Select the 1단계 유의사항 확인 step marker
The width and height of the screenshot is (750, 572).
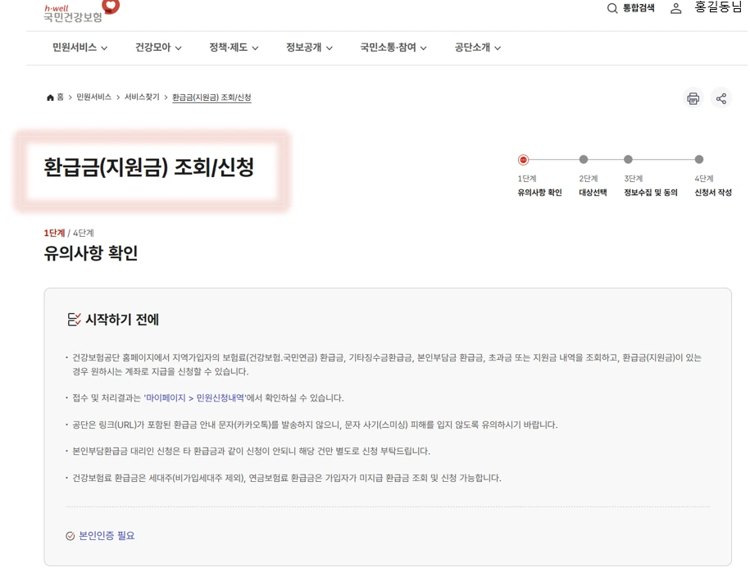(523, 159)
